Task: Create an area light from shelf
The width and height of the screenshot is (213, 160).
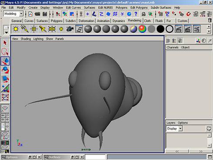Action: point(52,29)
